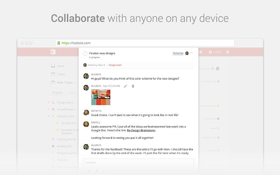Click the Todoist logo in the top bar
280x175 pixels.
click(x=53, y=52)
